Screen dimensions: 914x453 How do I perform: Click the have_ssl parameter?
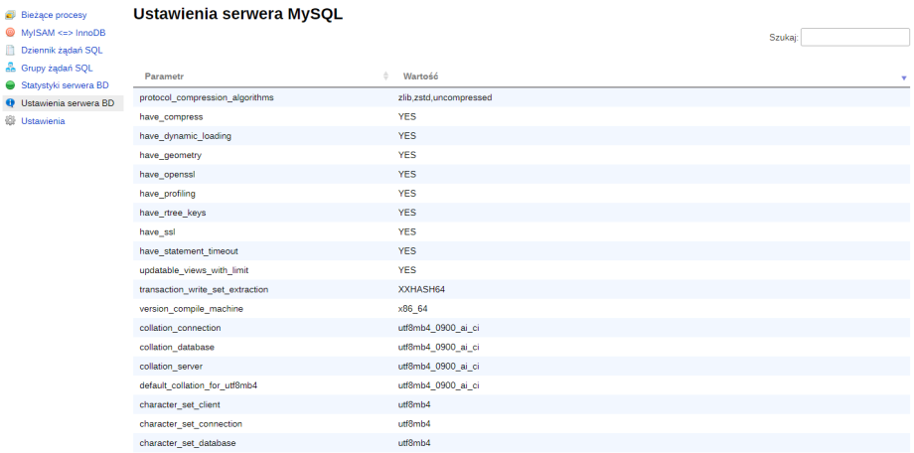pyautogui.click(x=157, y=232)
